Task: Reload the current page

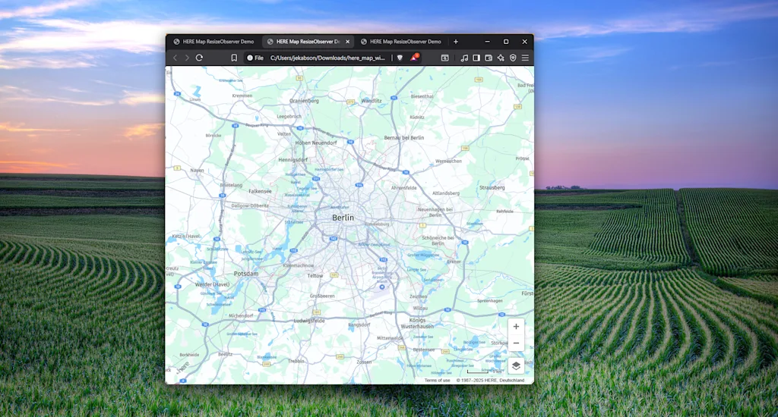Action: click(200, 58)
